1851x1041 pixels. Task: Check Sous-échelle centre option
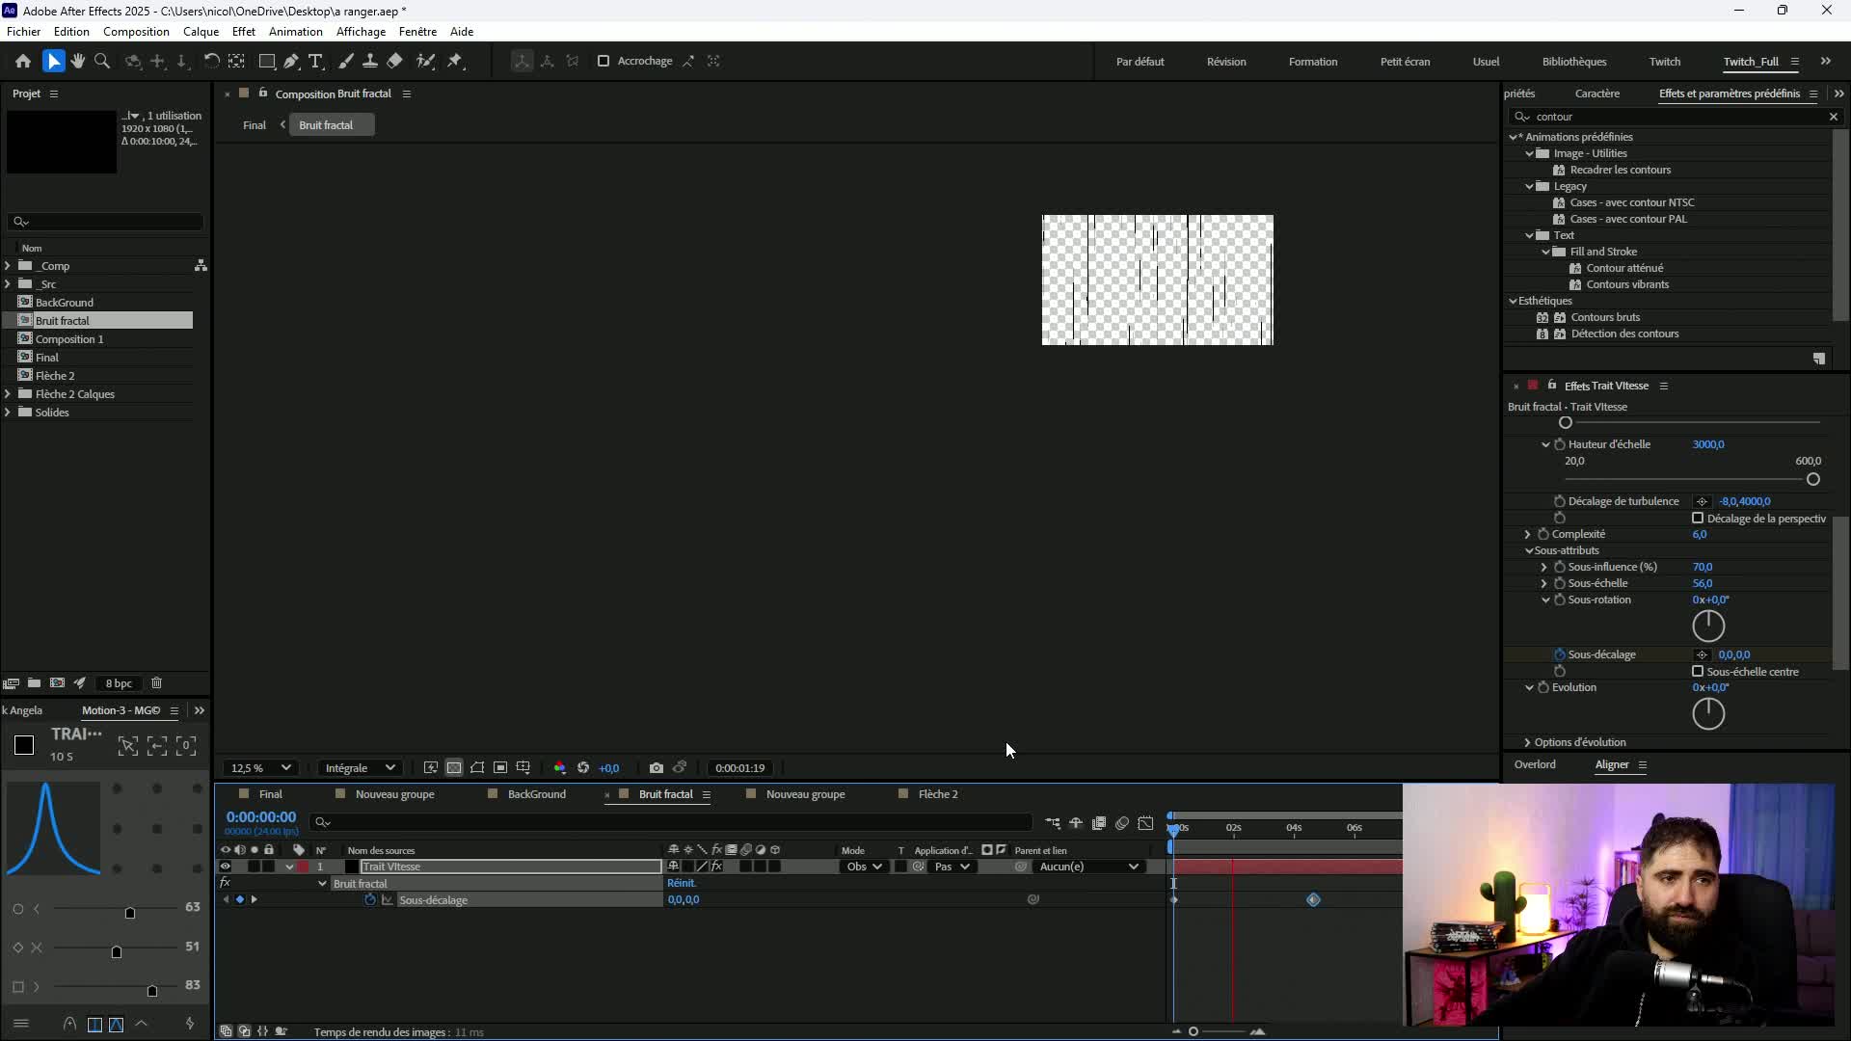(x=1698, y=672)
